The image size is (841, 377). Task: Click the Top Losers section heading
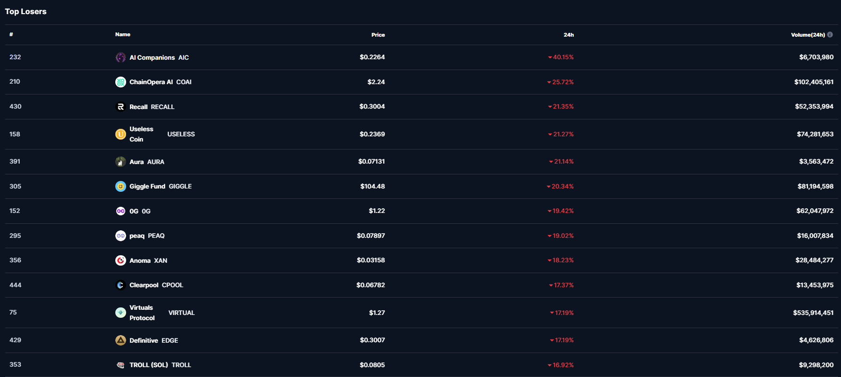pyautogui.click(x=26, y=11)
